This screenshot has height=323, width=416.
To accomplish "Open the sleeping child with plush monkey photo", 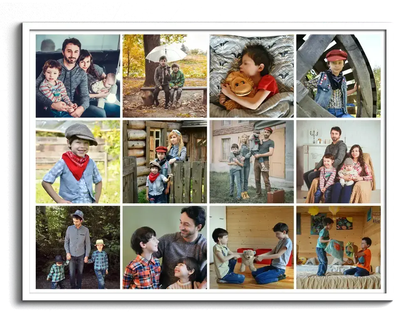I will coord(252,76).
